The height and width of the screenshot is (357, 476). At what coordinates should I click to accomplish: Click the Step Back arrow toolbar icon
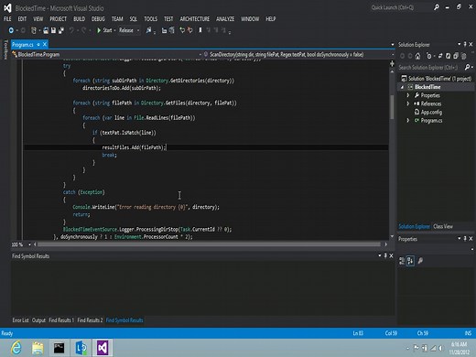click(x=182, y=30)
